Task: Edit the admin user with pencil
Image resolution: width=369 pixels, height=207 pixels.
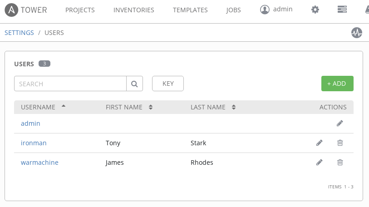Action: 340,123
